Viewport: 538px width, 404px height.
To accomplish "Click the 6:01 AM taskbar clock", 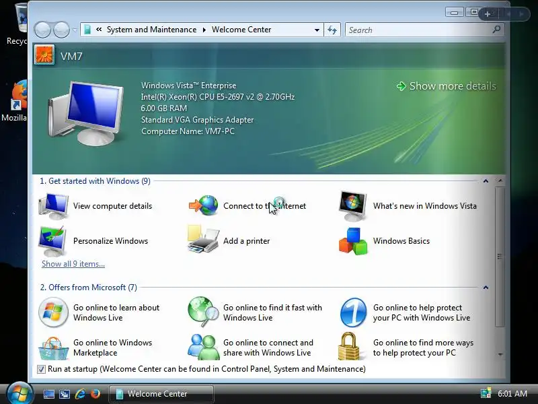I will click(512, 394).
